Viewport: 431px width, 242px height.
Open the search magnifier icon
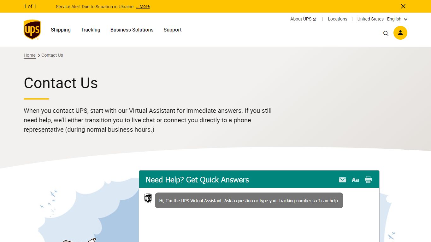[386, 33]
